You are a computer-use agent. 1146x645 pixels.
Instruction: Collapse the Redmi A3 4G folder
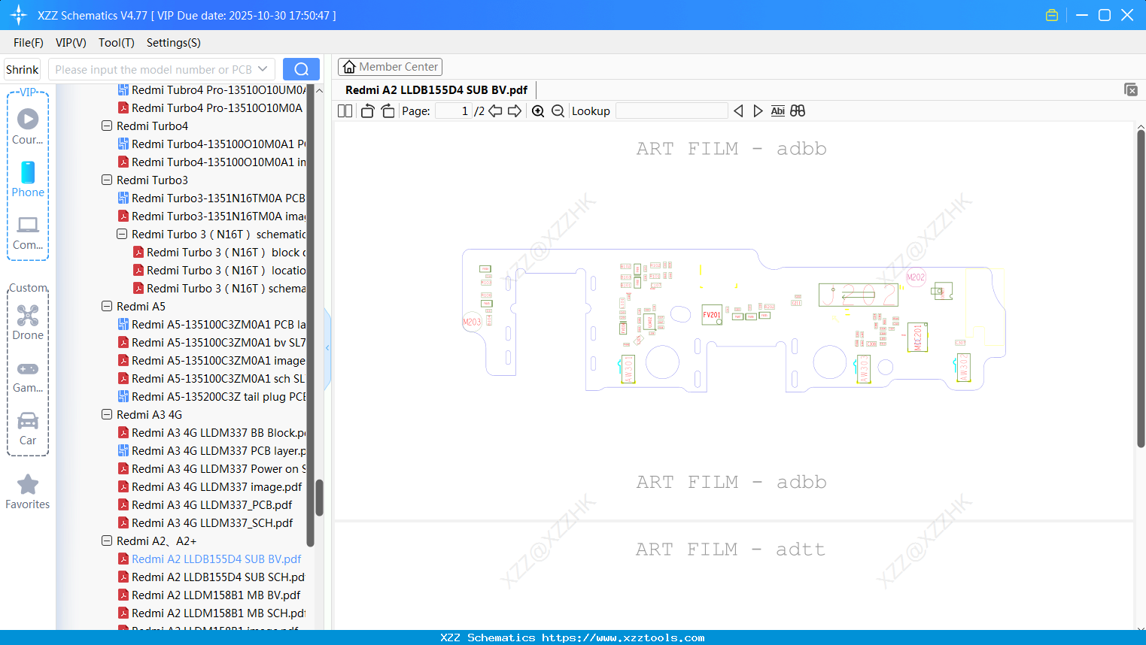107,414
